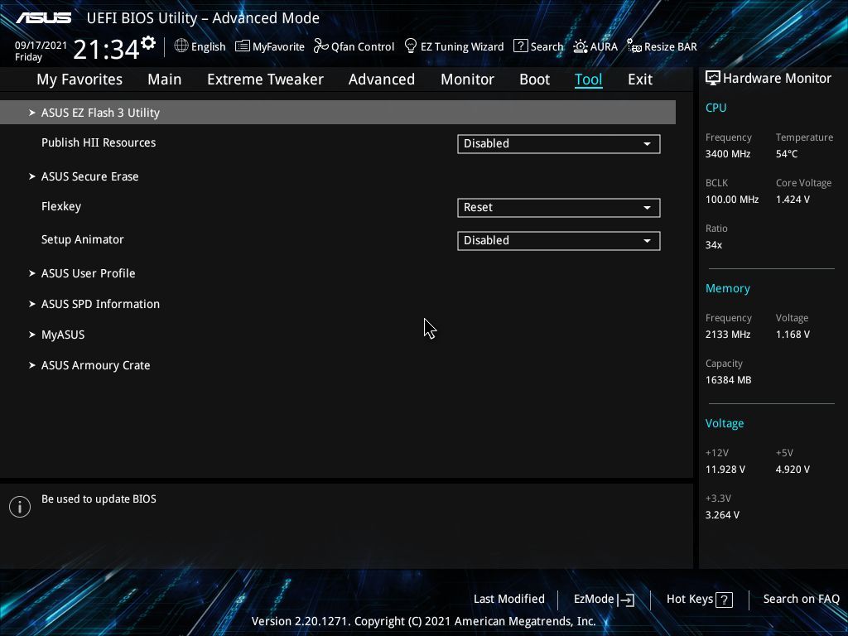Click CPU Frequency 3400 MHz value

[x=727, y=154]
